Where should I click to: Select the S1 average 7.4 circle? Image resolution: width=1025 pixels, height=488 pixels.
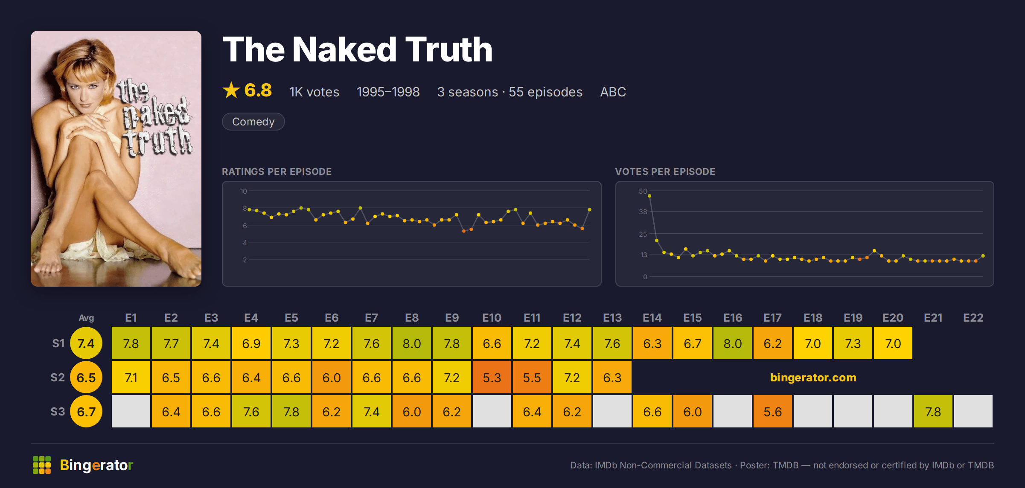click(86, 343)
